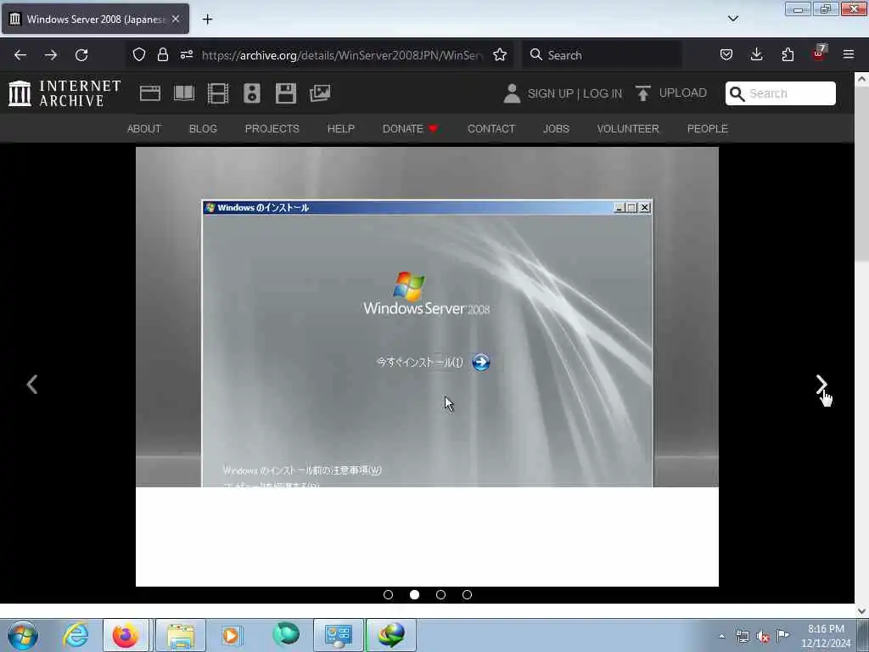Show next carousel image with right chevron

click(821, 385)
